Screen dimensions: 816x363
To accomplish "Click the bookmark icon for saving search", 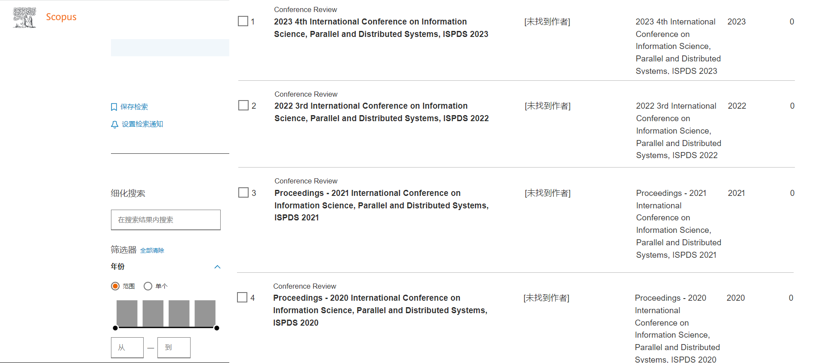I will click(x=114, y=107).
